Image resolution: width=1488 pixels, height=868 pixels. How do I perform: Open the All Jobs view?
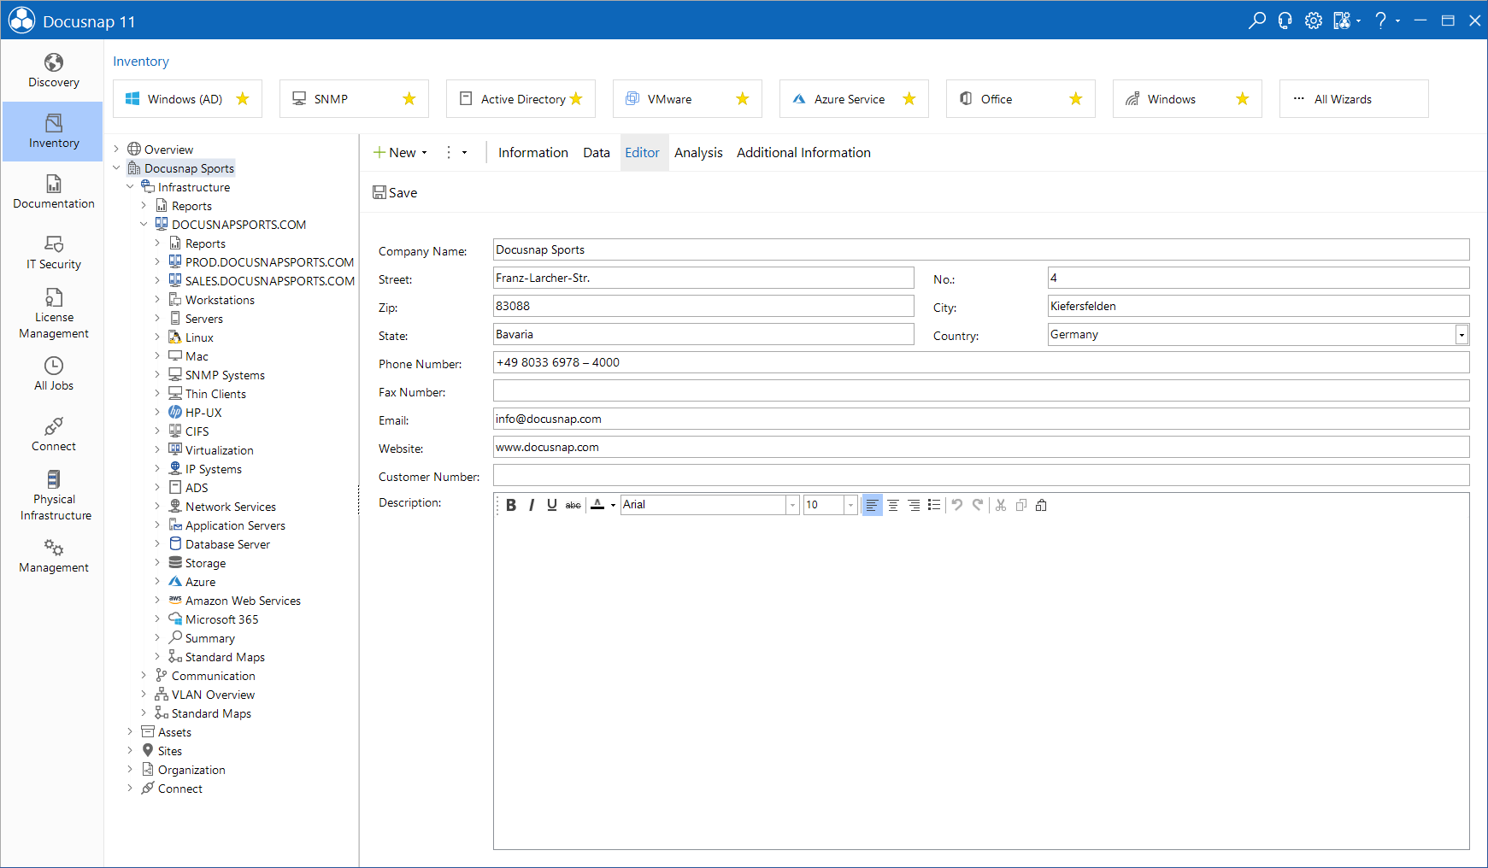pyautogui.click(x=53, y=374)
